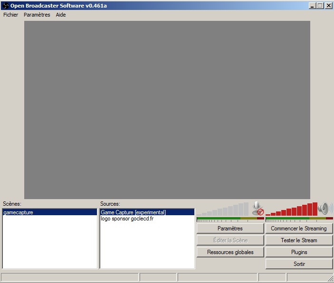Image resolution: width=334 pixels, height=283 pixels.
Task: Open the Paramètres menu in menu bar
Action: pos(37,15)
